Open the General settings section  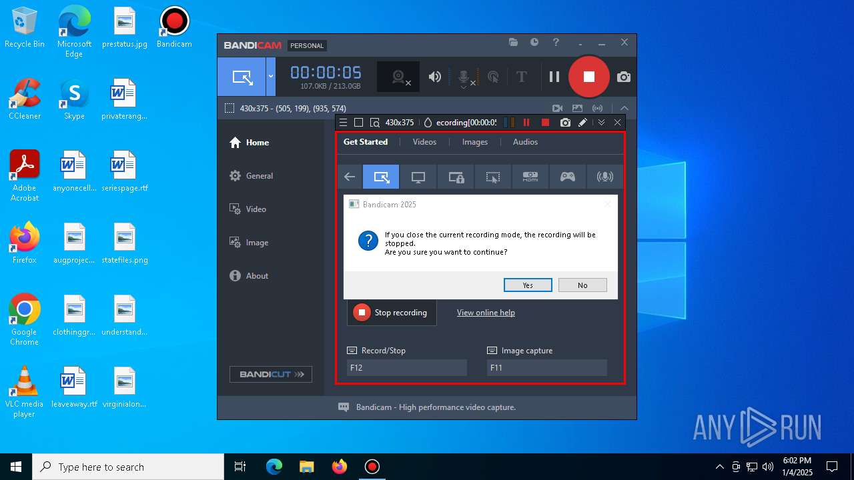(251, 176)
